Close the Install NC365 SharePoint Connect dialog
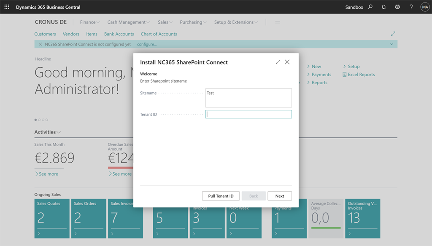Viewport: 432px width, 246px height. pyautogui.click(x=287, y=62)
